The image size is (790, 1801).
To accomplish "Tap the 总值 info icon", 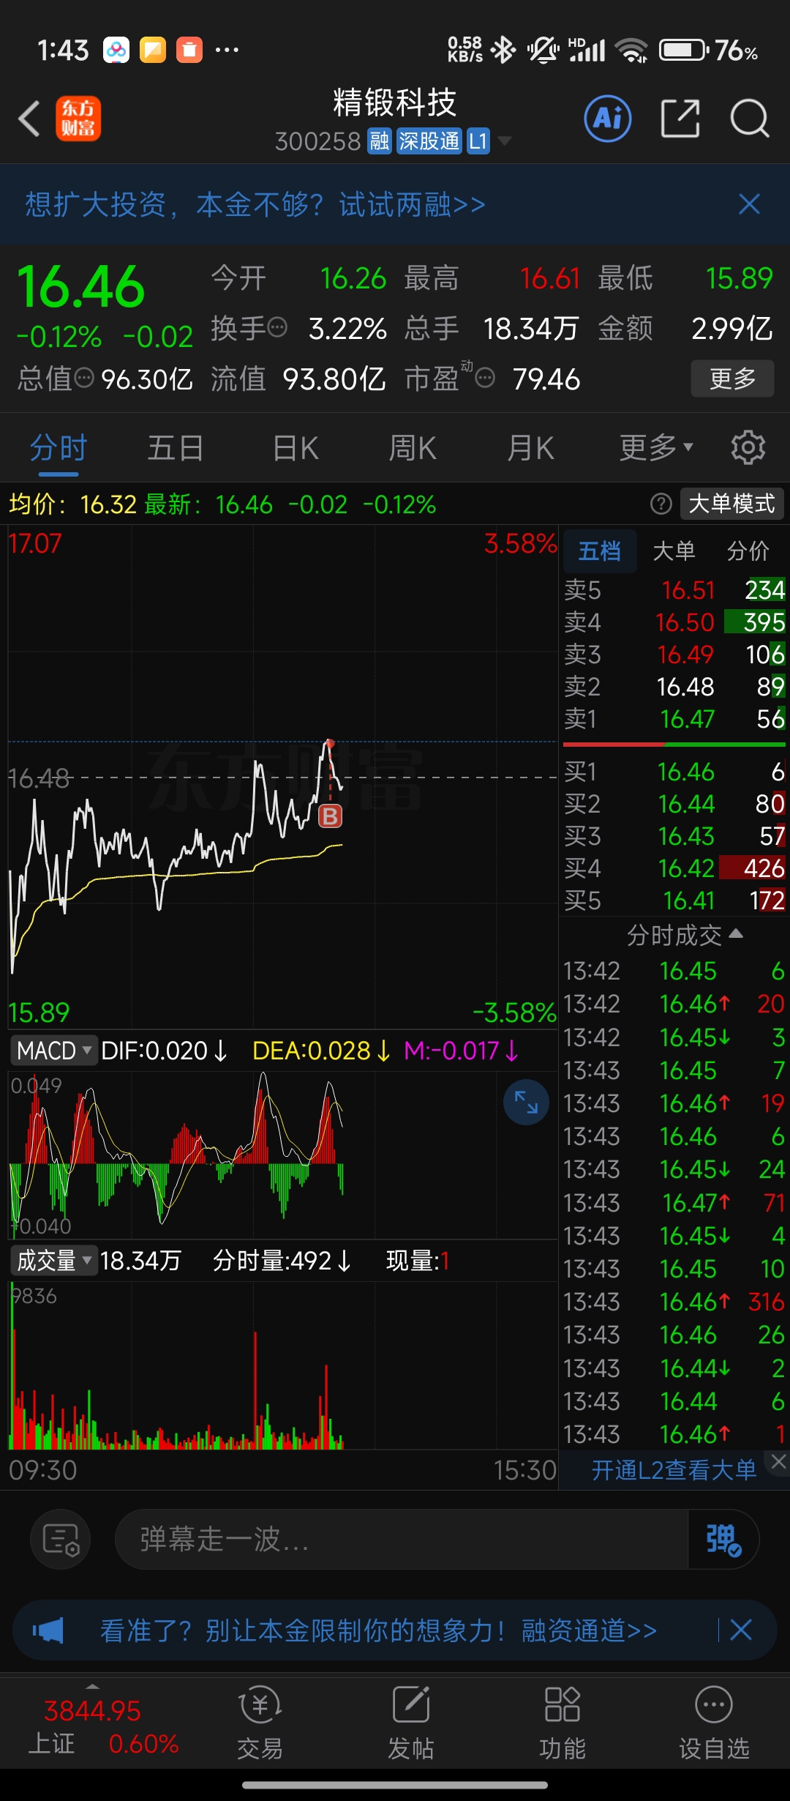I will tap(85, 378).
